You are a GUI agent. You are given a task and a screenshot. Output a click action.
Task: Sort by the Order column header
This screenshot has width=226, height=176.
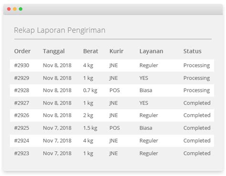click(22, 51)
